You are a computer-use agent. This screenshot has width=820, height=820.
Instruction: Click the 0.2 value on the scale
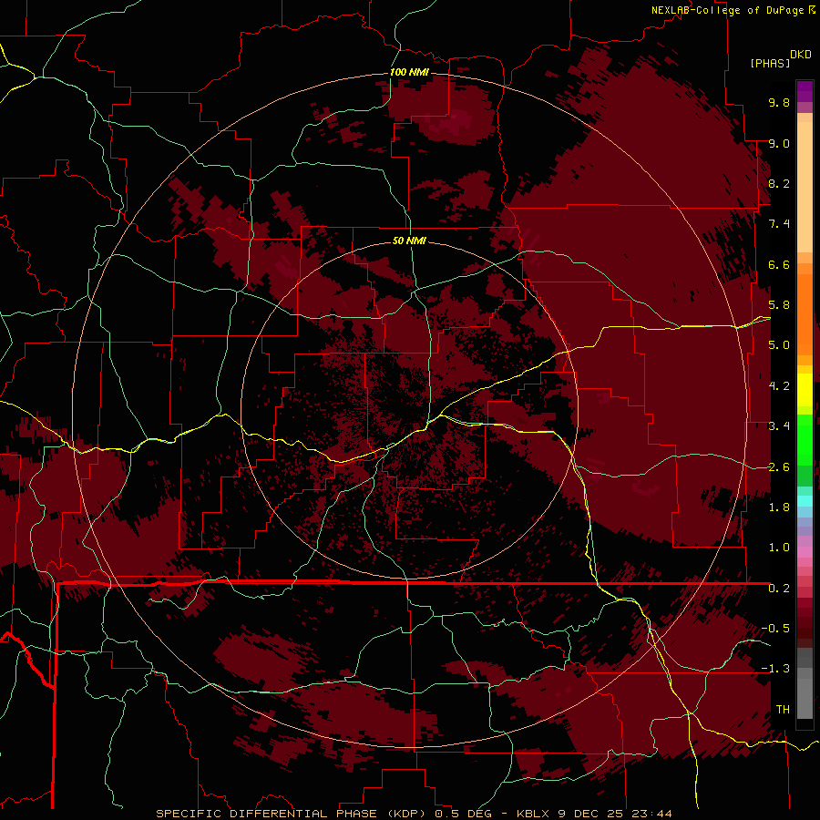click(779, 589)
